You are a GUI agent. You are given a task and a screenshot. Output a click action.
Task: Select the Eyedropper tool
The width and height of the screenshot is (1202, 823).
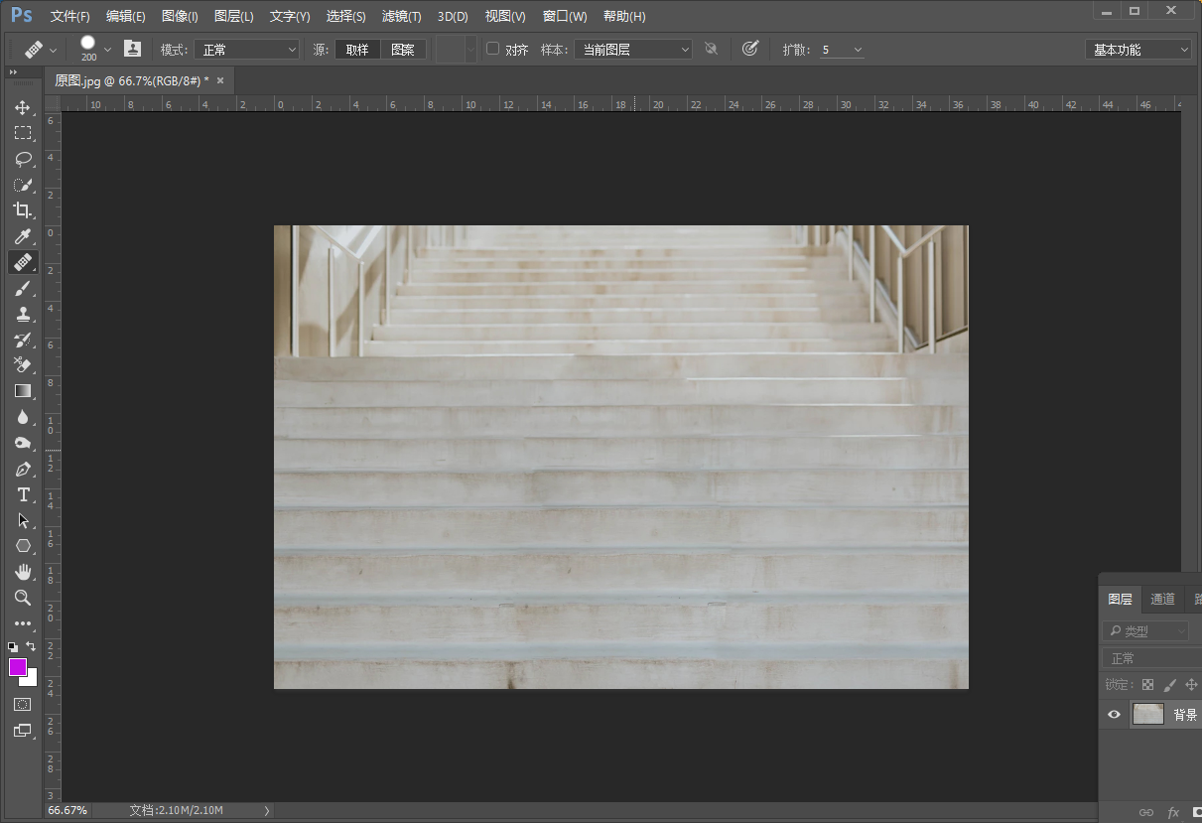point(23,236)
